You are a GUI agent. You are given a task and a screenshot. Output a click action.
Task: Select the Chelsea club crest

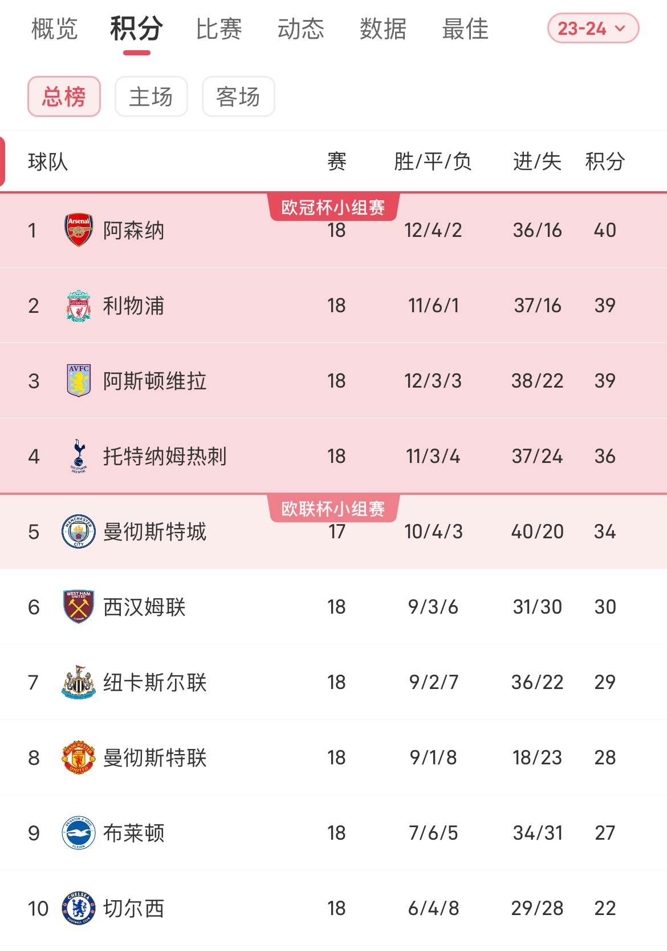click(79, 908)
